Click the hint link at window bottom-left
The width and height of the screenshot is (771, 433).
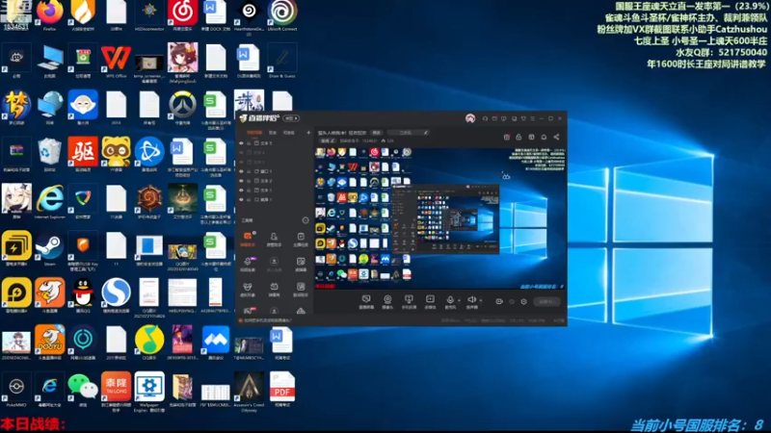coord(268,320)
